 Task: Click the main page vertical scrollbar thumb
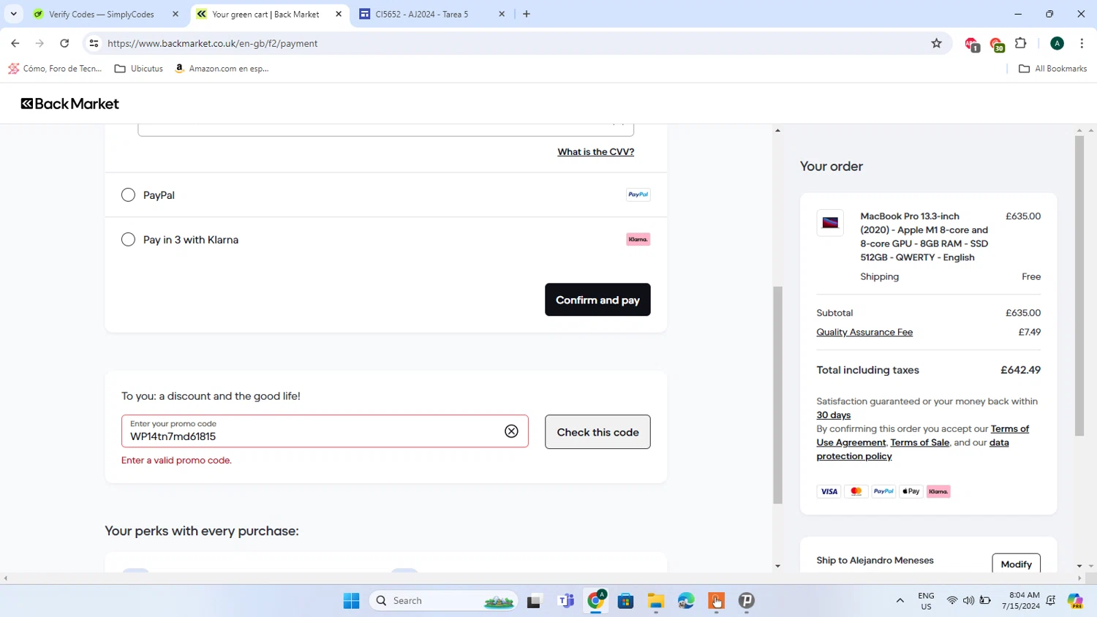(x=777, y=395)
